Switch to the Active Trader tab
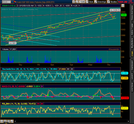Viewport: 134px width, 124px height. [x=132, y=29]
